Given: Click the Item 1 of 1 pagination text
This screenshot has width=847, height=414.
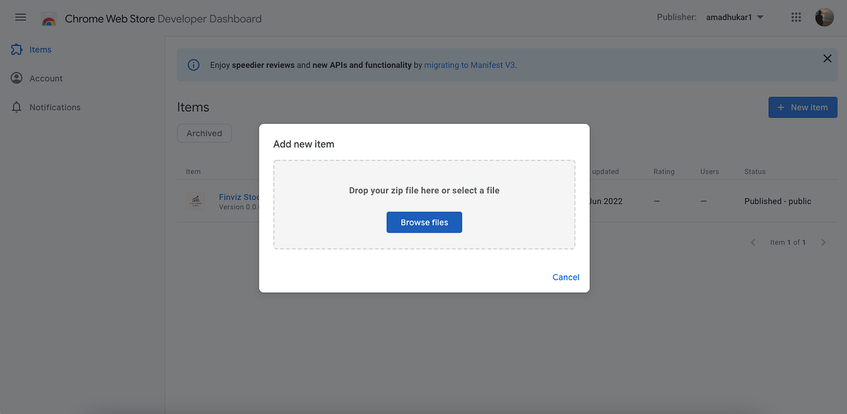Looking at the screenshot, I should tap(788, 242).
